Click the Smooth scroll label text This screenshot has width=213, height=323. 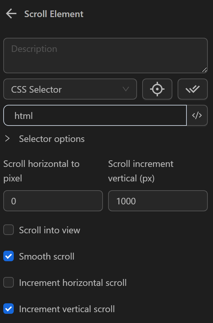(46, 256)
